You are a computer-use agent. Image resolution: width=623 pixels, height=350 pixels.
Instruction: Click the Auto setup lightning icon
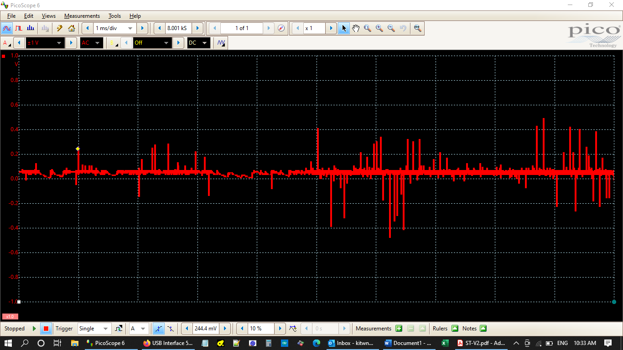pyautogui.click(x=59, y=28)
